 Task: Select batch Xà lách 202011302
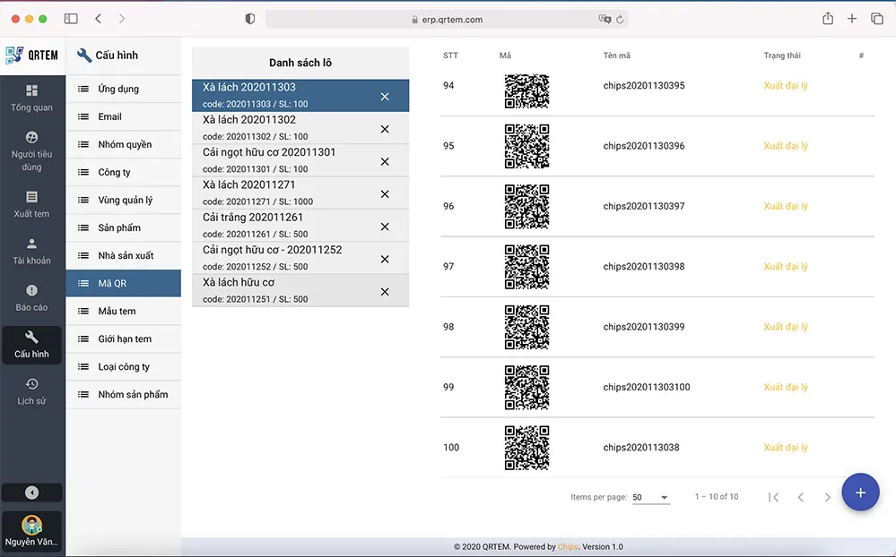[x=300, y=128]
